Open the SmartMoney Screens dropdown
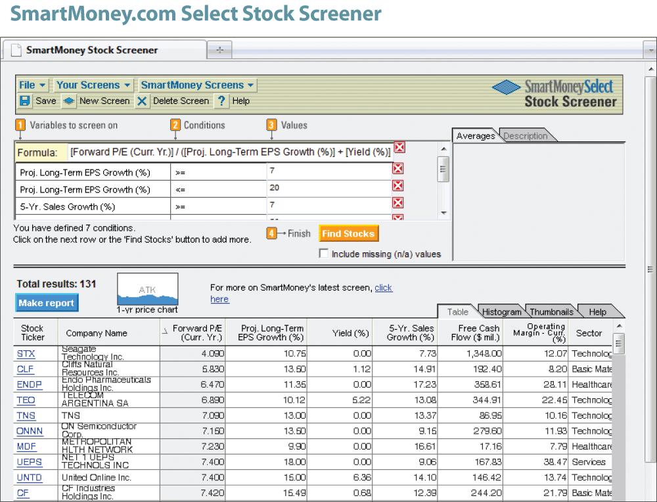Screen dimensions: 657x502 point(197,85)
